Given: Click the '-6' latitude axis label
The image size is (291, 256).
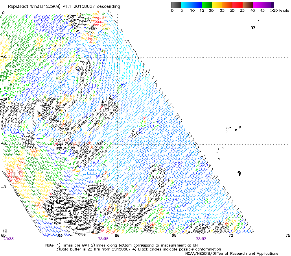Looking at the screenshot, I should pos(4,143).
